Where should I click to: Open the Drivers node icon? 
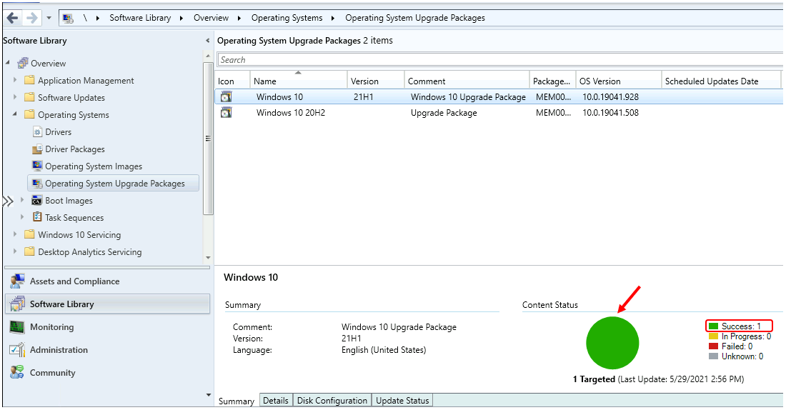38,132
